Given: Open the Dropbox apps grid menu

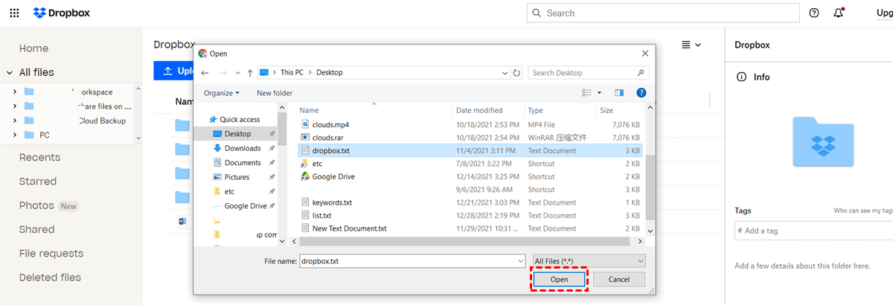Looking at the screenshot, I should click(x=15, y=13).
